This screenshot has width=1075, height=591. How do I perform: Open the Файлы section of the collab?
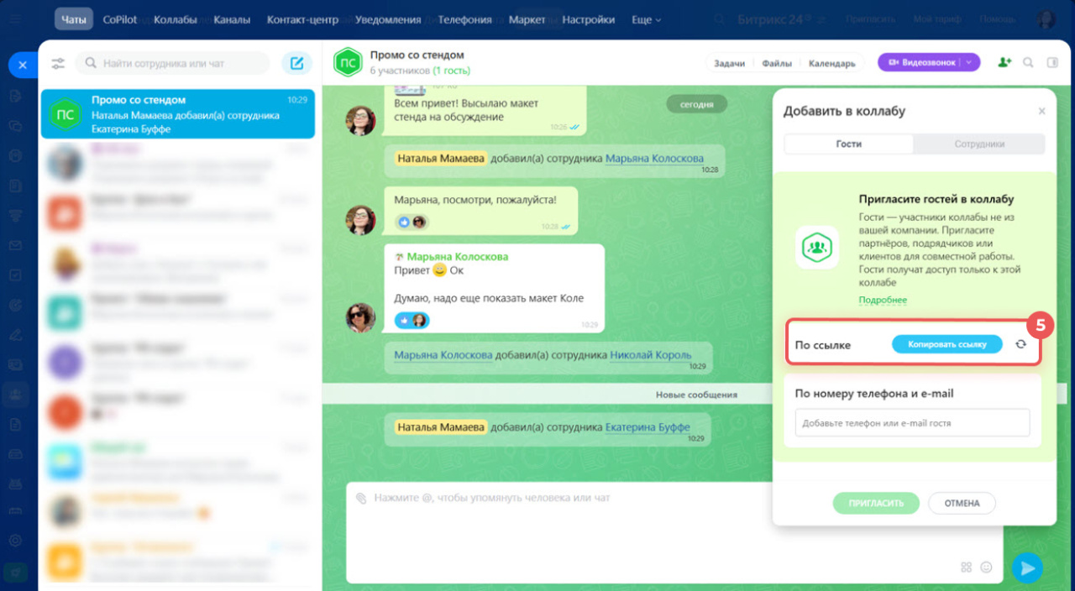776,63
